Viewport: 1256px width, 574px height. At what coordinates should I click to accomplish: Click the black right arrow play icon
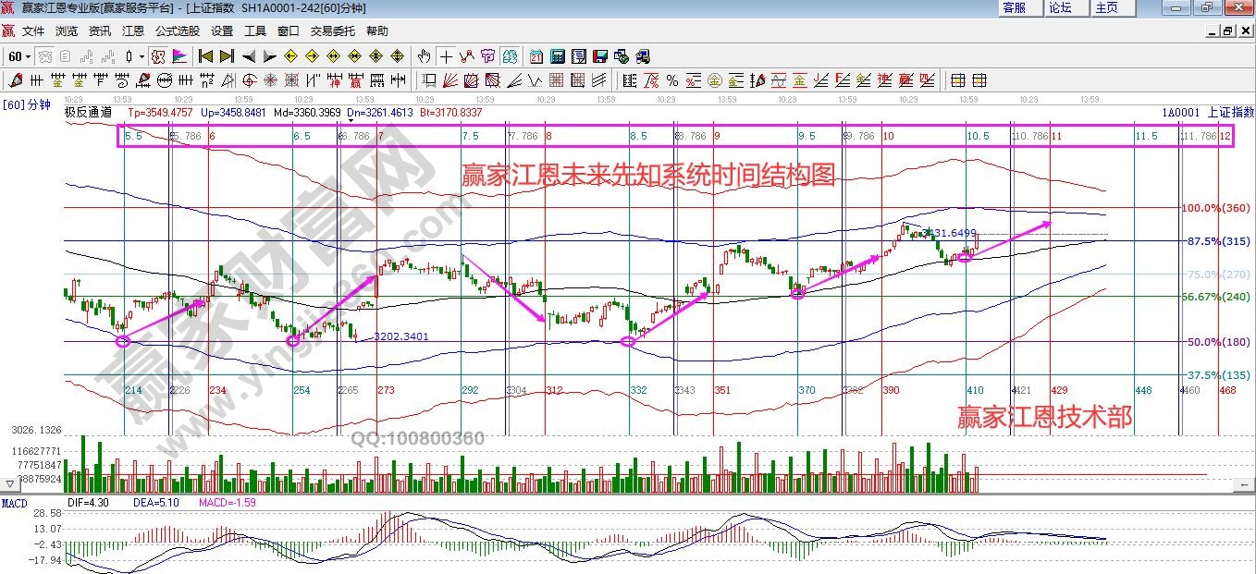[269, 56]
